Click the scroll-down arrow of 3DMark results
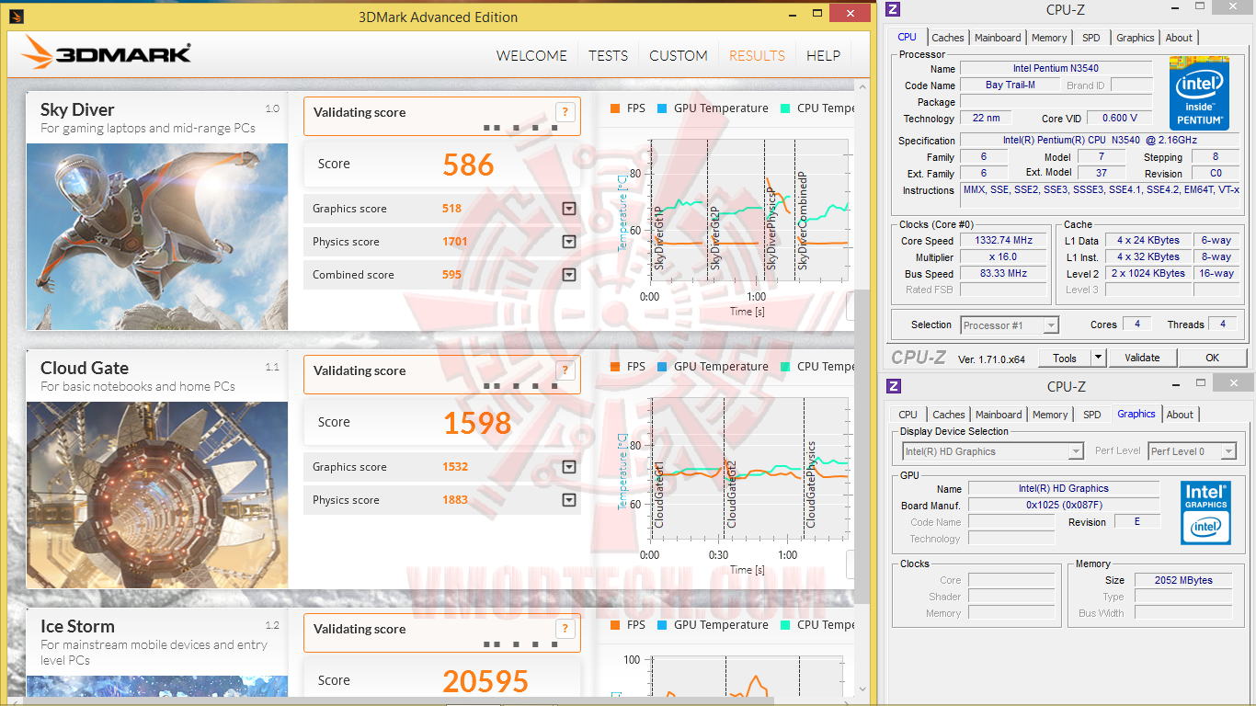The image size is (1256, 706). coord(862,689)
